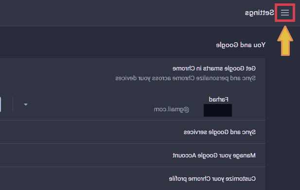Open Manage your Google Account
300x190 pixels.
tap(214, 155)
